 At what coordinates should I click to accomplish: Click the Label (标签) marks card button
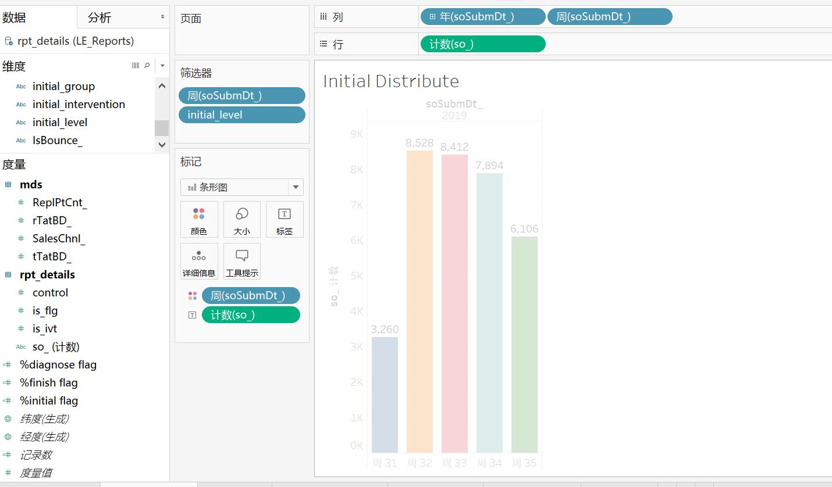coord(285,219)
